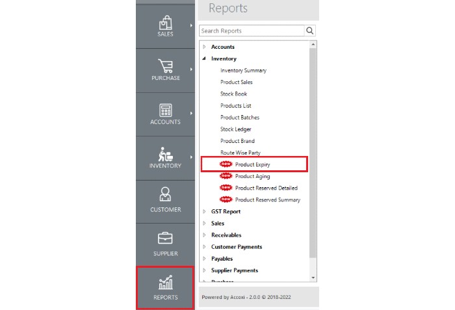Select the Accounts report category

(x=223, y=47)
